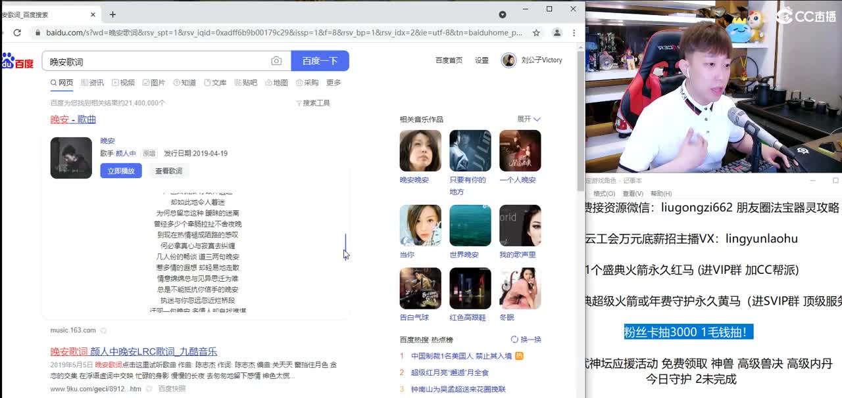Open 一个人晚安 music thumbnail
Screen dimensions: 842x398
point(520,151)
